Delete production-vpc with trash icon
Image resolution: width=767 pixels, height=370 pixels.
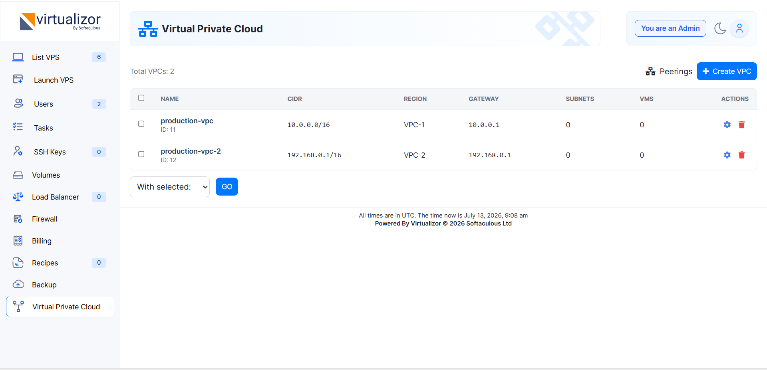tap(742, 125)
